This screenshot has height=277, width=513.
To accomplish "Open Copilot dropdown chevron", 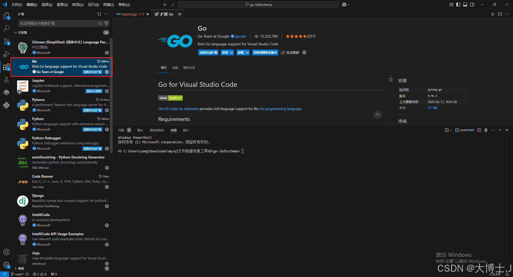I will point(349,5).
